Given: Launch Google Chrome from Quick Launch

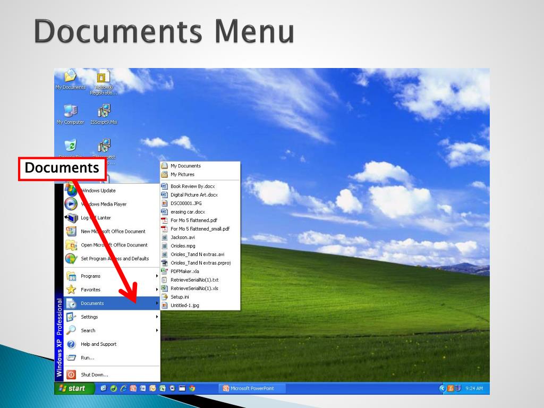Looking at the screenshot, I should pyautogui.click(x=192, y=388).
